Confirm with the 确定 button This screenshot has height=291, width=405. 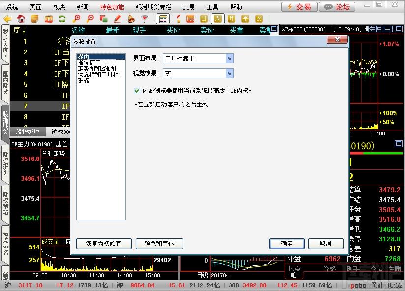[287, 244]
